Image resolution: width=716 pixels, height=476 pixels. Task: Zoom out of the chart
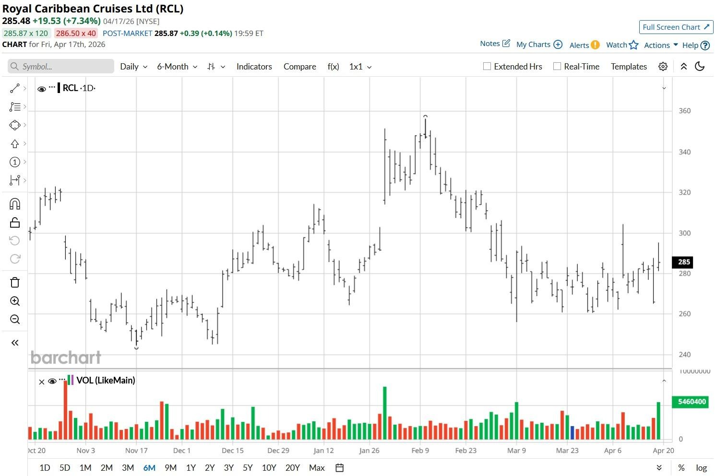pos(15,319)
